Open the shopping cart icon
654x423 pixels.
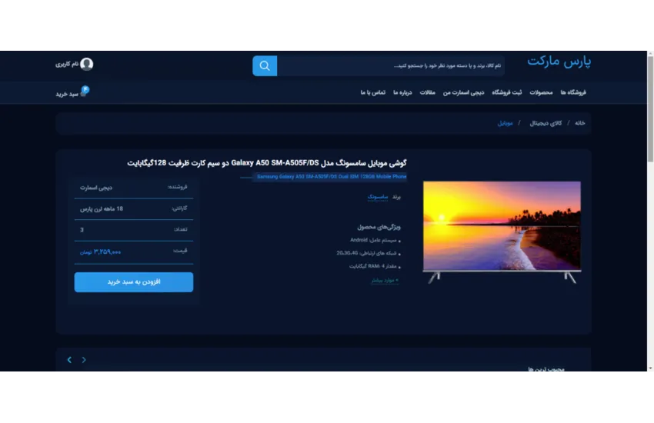85,92
